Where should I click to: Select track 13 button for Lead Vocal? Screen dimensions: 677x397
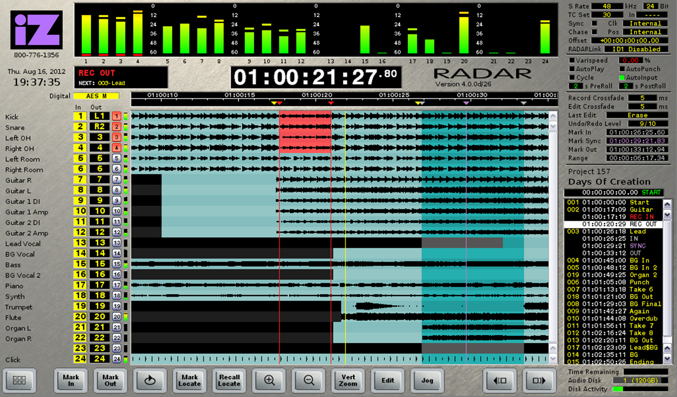117,243
